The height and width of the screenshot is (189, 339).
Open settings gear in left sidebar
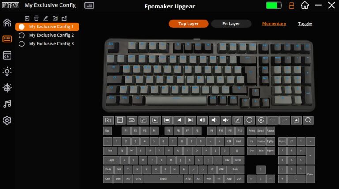(7, 120)
